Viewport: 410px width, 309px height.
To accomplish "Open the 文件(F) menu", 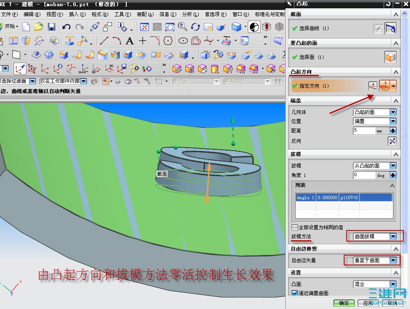I will 9,14.
